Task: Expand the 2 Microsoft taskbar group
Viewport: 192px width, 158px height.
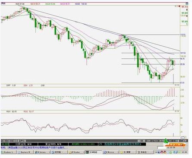Action: pos(111,152)
